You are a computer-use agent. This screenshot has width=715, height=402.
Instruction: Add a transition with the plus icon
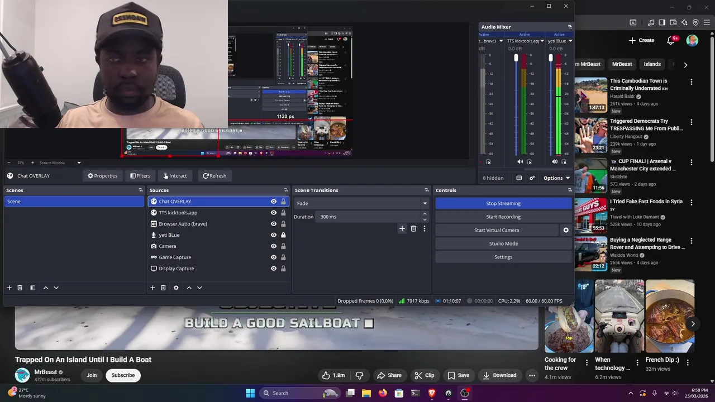[x=402, y=228]
